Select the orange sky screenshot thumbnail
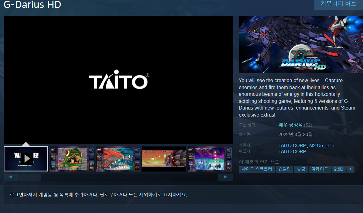This screenshot has height=213, width=363. coord(164,159)
